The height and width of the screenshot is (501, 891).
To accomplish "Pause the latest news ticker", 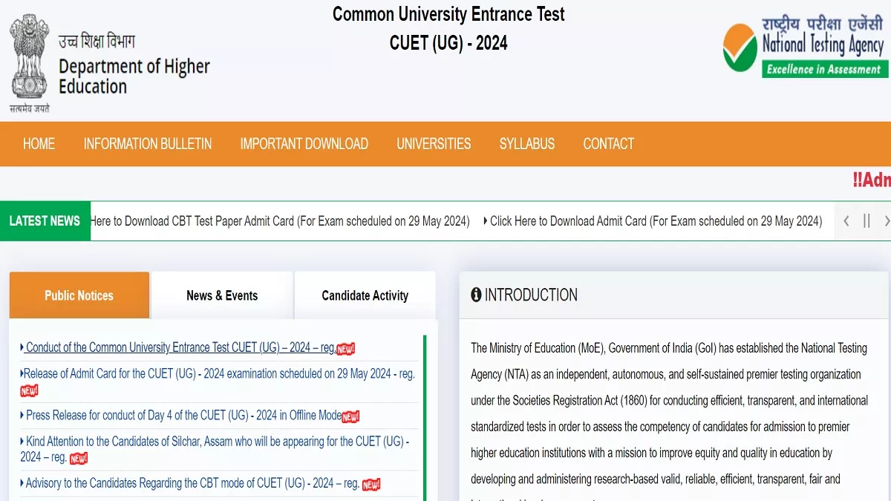I will 866,221.
